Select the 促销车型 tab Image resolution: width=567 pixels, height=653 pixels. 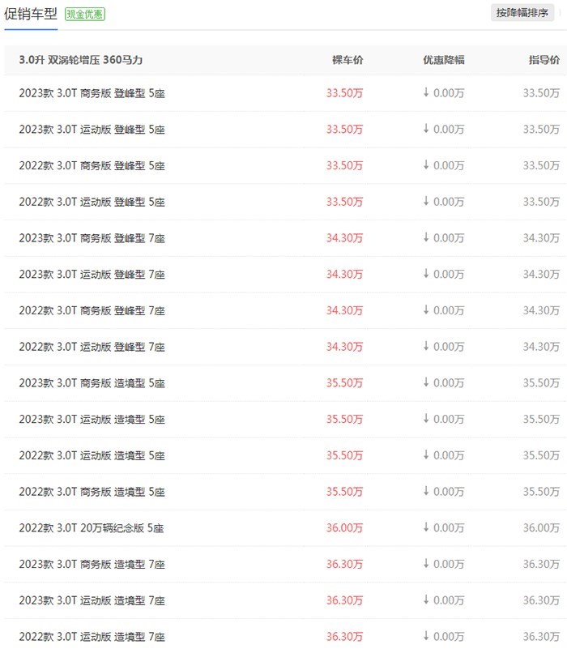31,14
